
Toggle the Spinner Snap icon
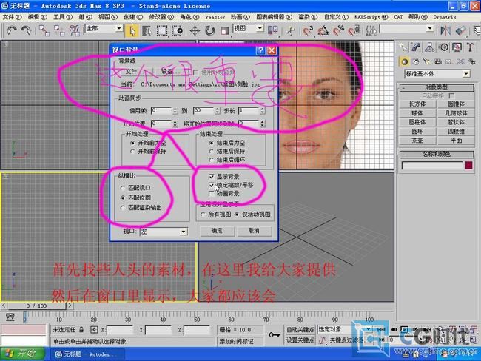pyautogui.click(x=354, y=30)
